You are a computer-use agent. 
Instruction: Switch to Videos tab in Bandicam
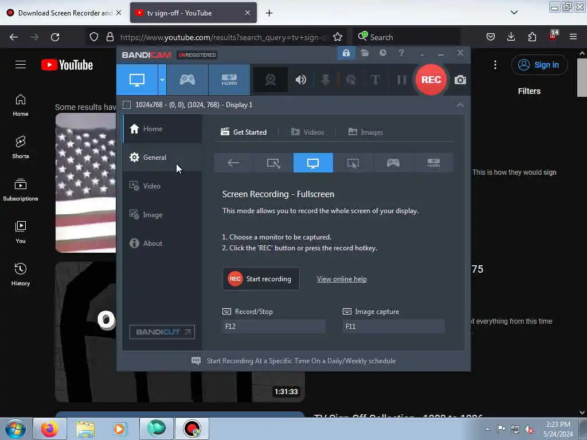point(307,132)
